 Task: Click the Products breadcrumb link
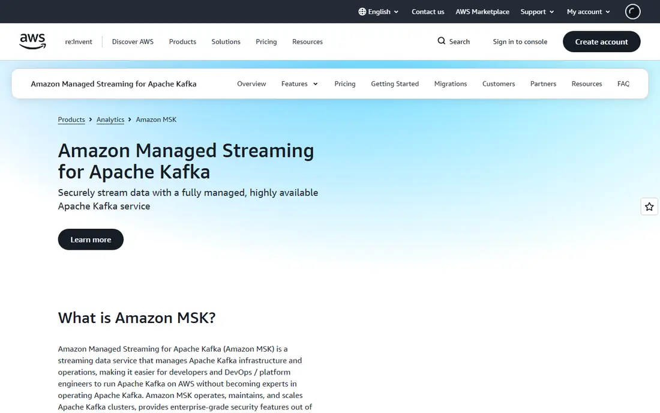71,119
